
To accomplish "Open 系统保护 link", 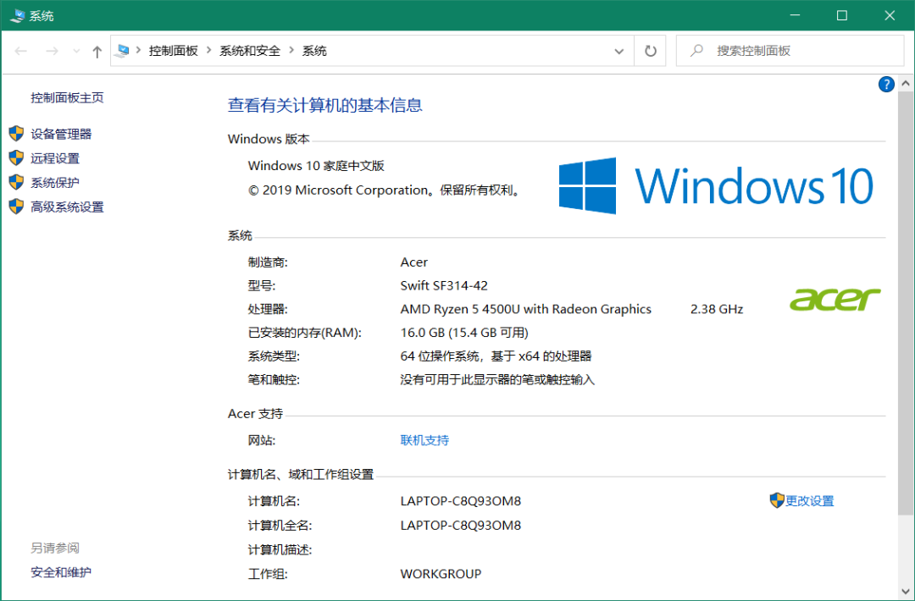I will (x=55, y=183).
